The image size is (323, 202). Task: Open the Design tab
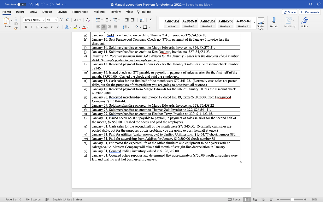[47, 12]
